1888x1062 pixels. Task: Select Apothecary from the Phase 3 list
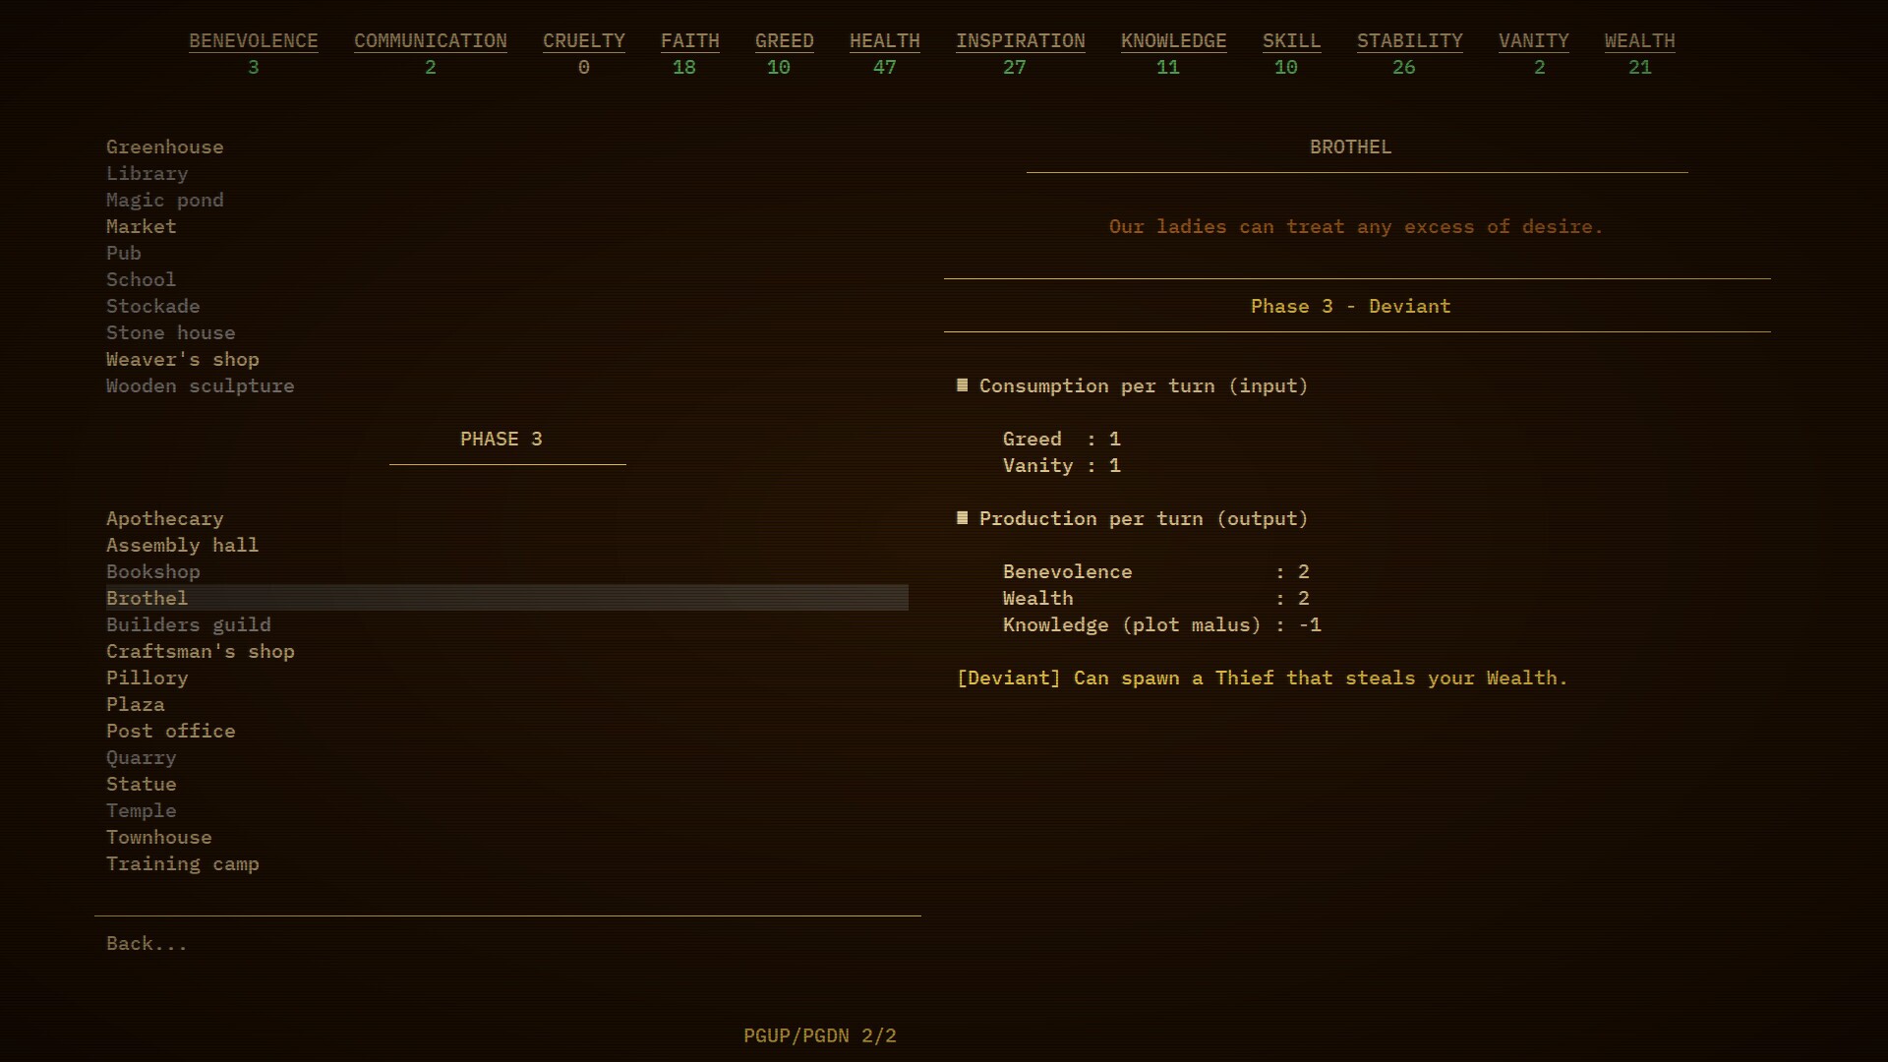coord(164,518)
